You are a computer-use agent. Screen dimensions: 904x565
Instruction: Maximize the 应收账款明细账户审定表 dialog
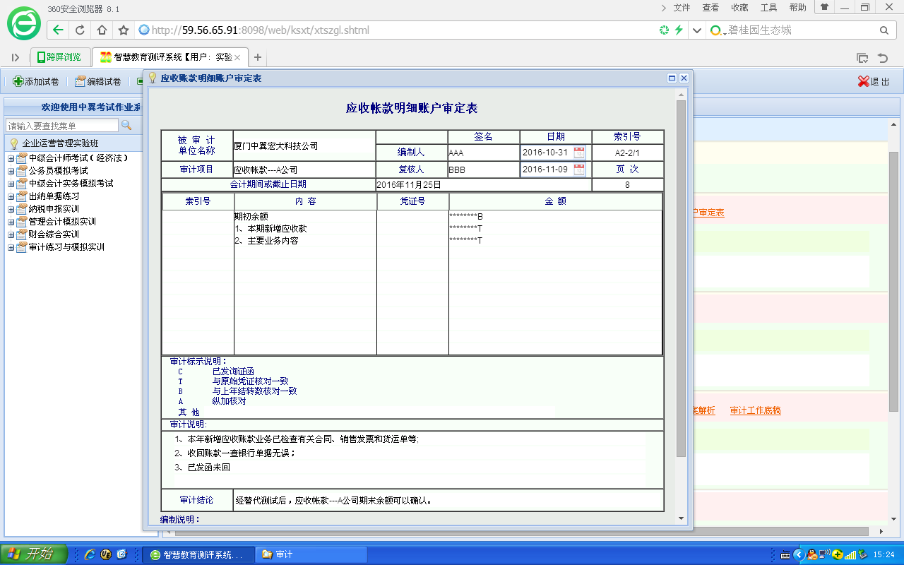672,78
